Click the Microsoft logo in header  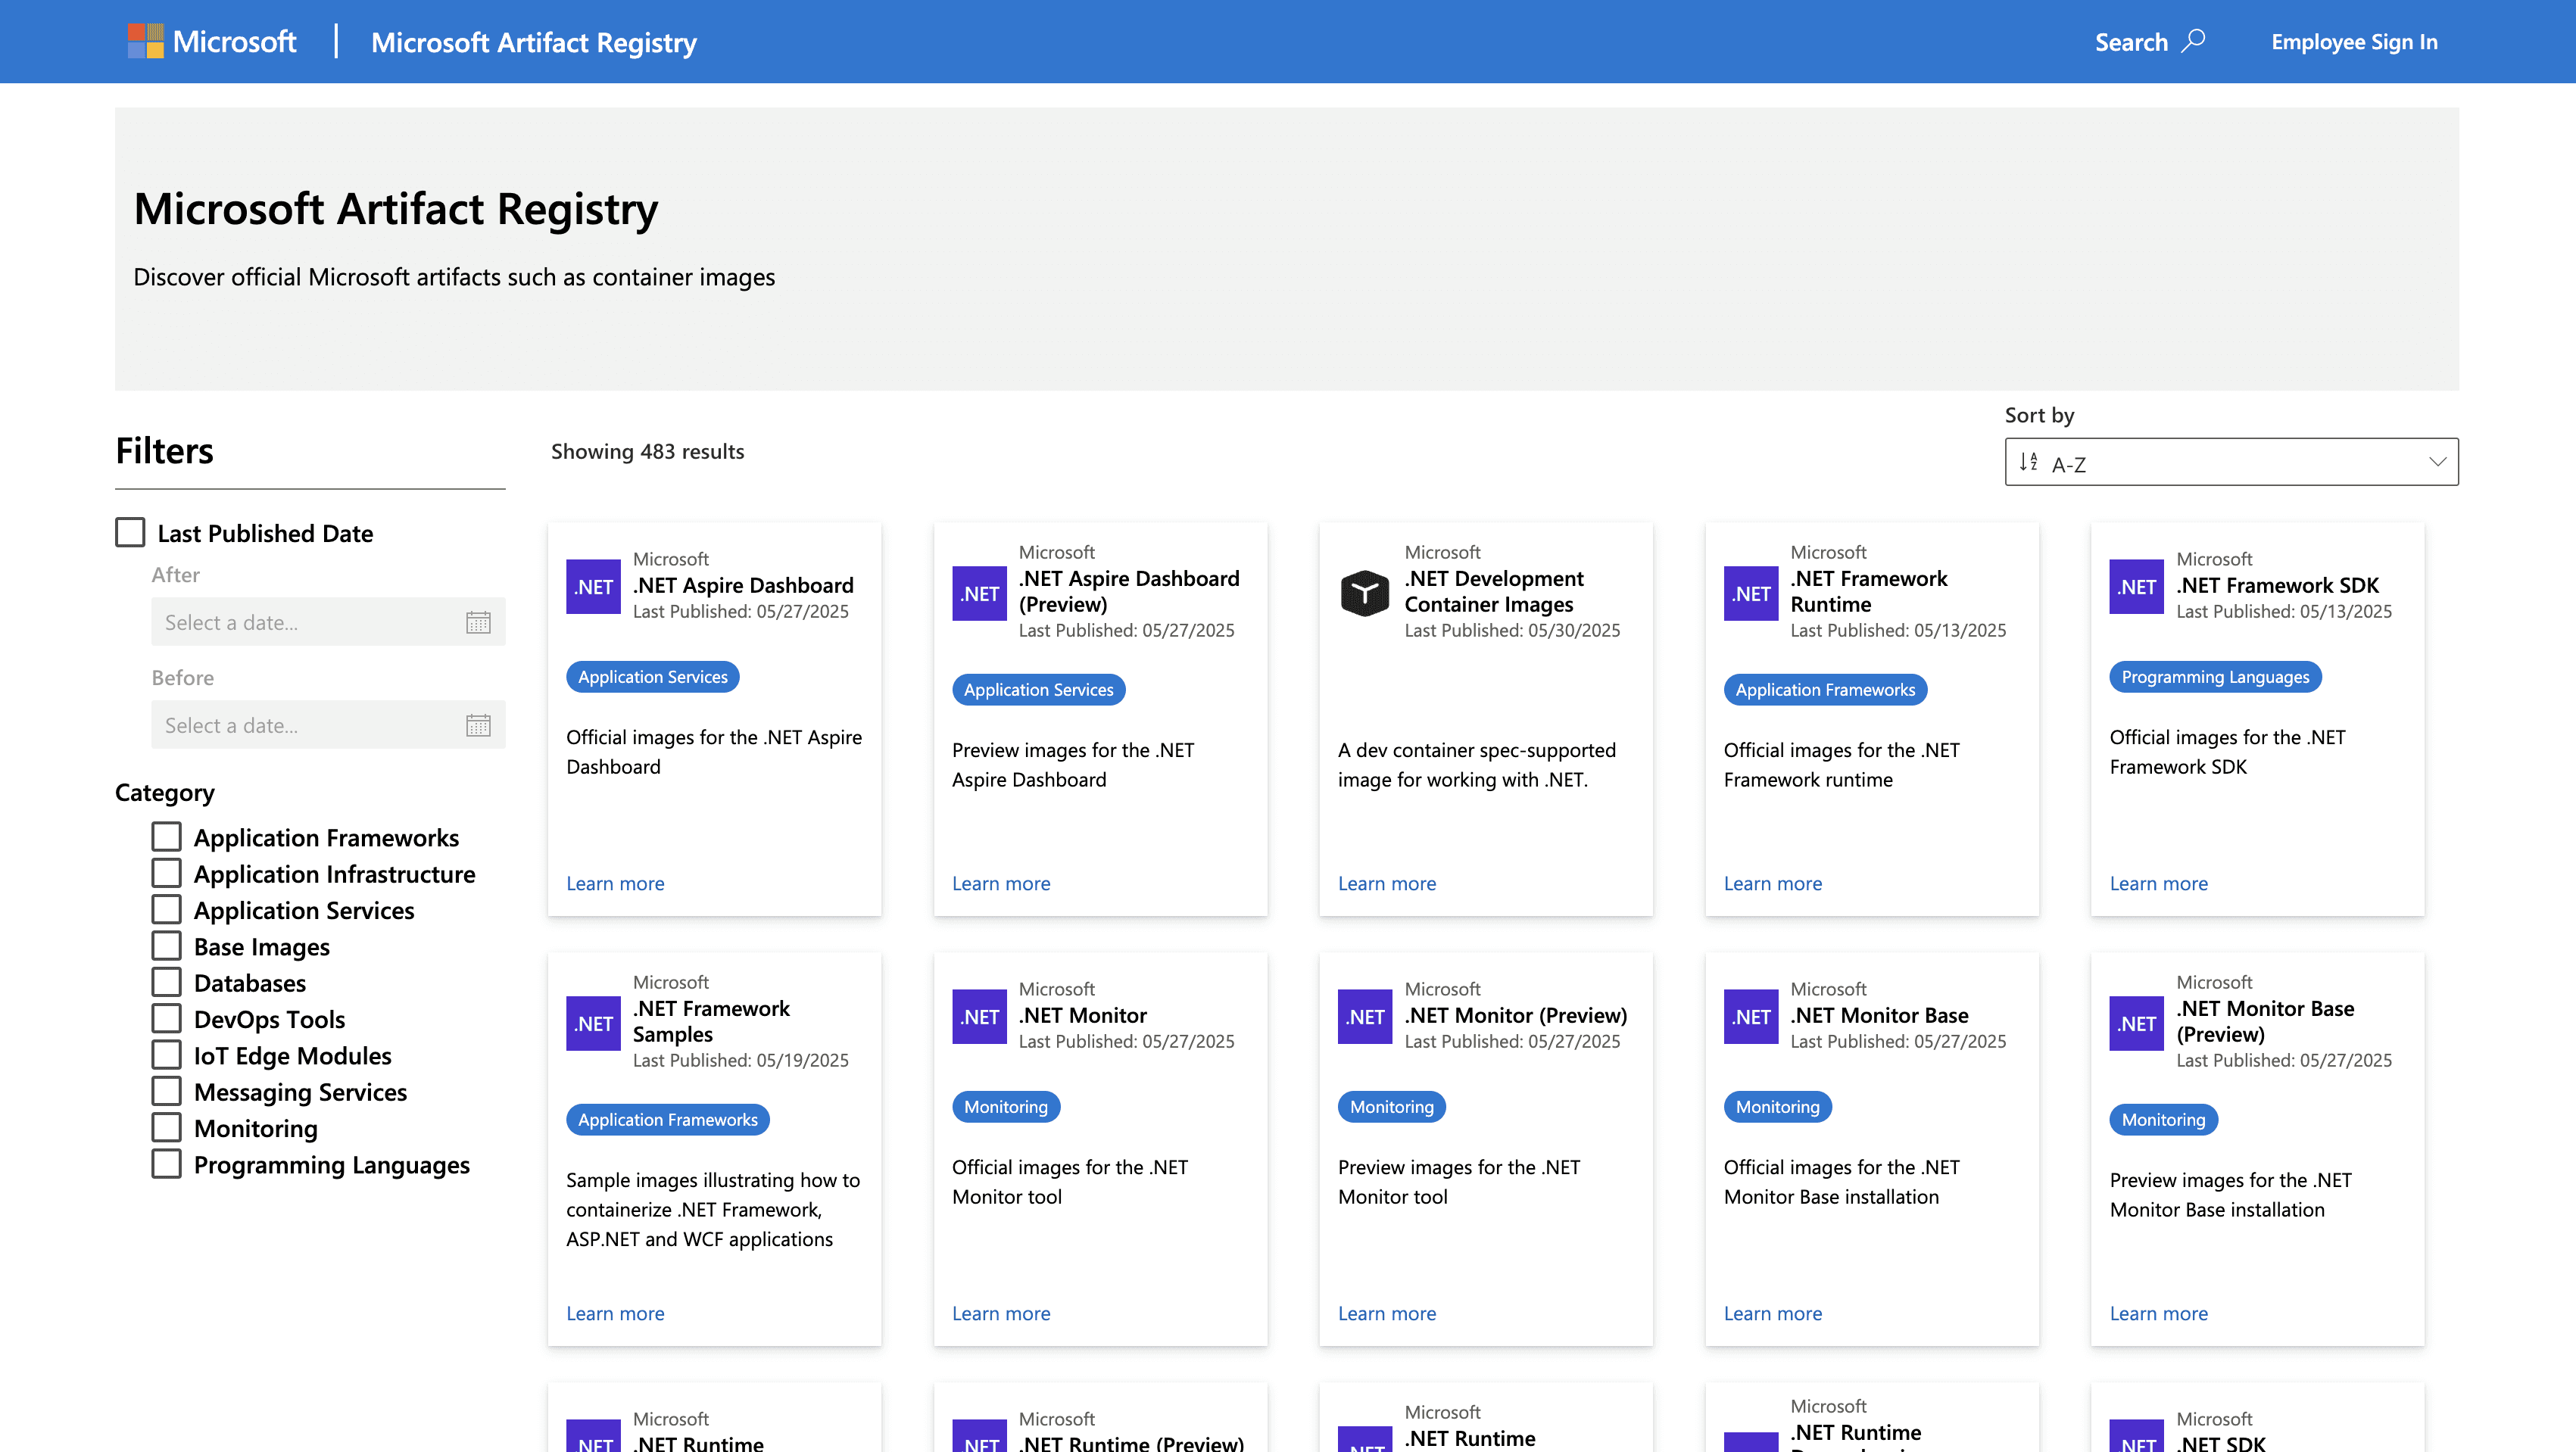[212, 41]
